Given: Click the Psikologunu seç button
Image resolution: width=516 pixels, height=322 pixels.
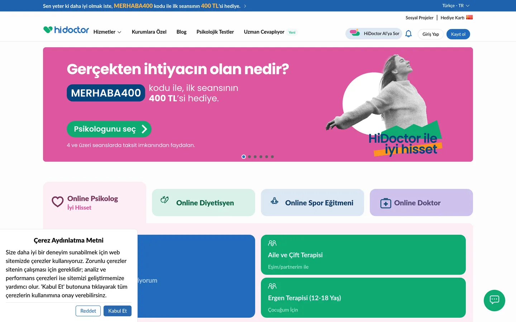Looking at the screenshot, I should 109,129.
